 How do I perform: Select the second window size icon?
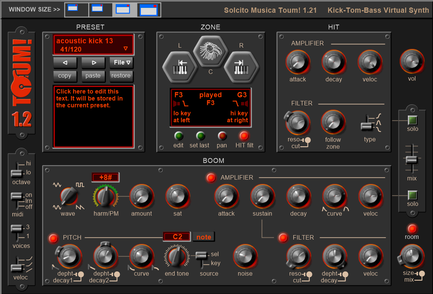(x=101, y=10)
